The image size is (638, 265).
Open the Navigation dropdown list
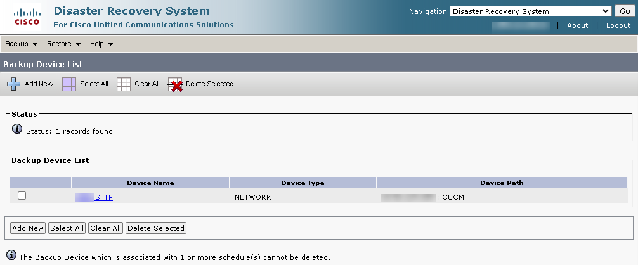pos(531,11)
